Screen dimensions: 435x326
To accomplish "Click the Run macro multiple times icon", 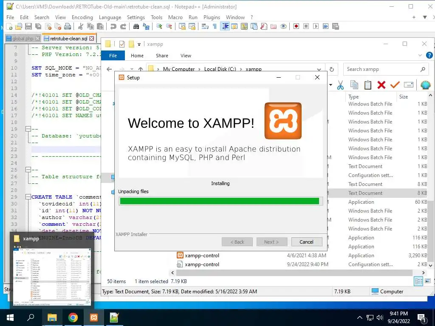I will coord(325,26).
